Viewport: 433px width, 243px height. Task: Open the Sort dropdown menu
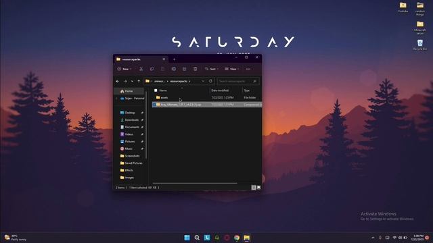212,69
